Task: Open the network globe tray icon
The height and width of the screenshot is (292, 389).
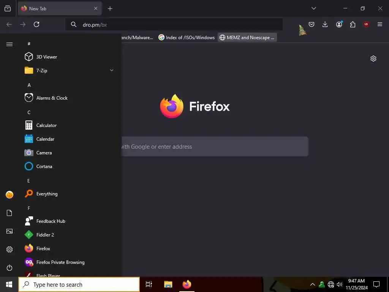Action: click(331, 284)
